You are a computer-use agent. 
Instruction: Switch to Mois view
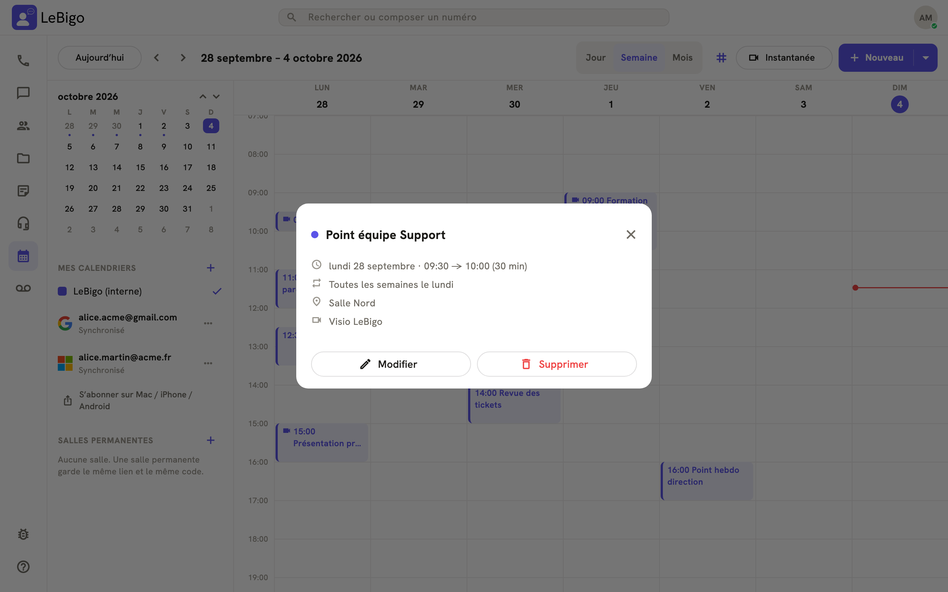[x=682, y=58]
